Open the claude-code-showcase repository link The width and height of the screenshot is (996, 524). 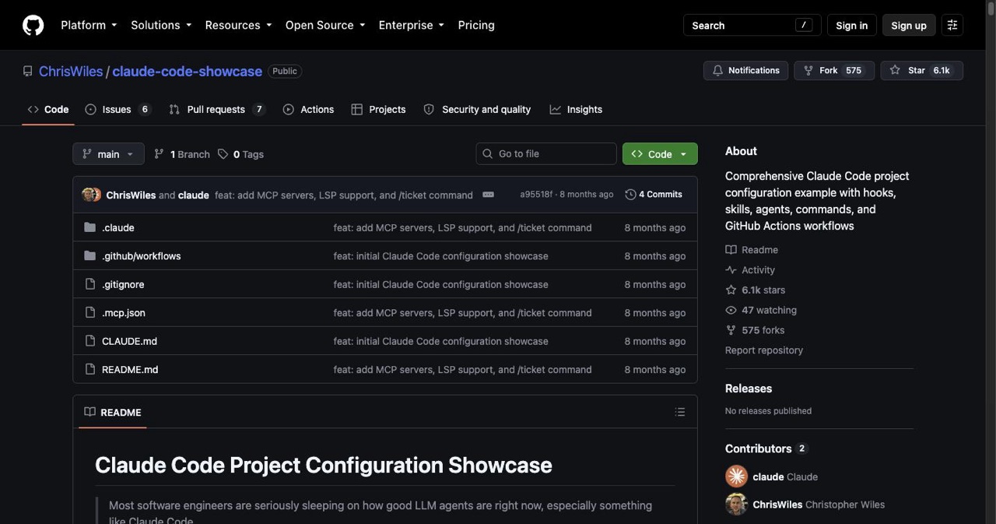pos(187,71)
